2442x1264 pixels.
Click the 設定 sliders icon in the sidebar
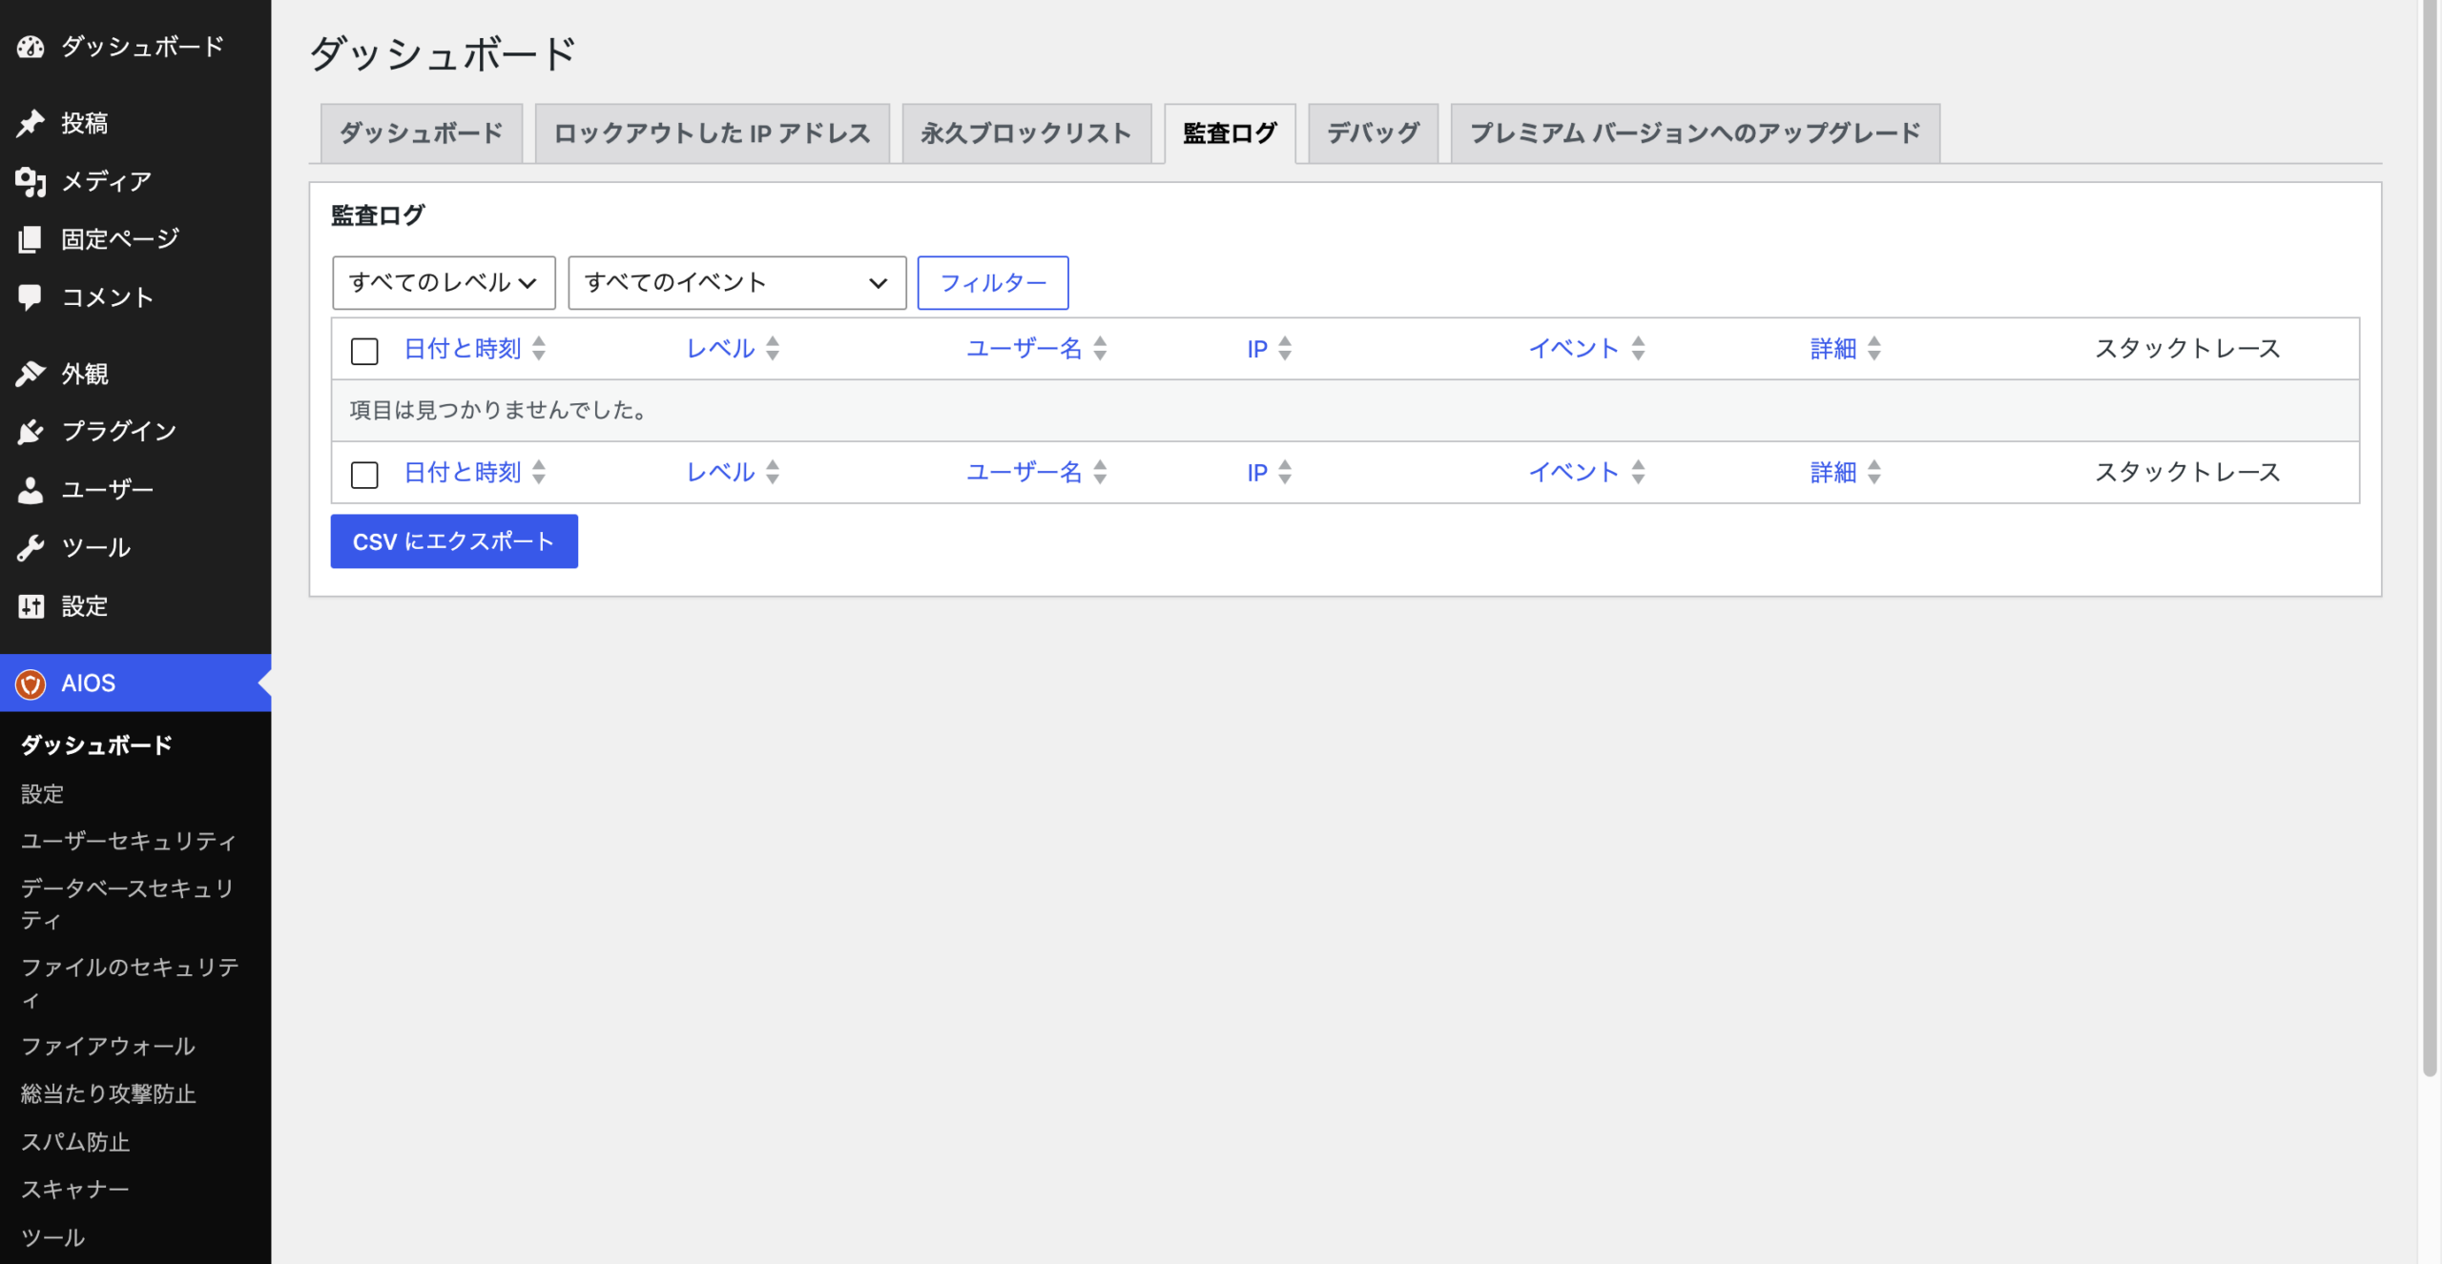pyautogui.click(x=31, y=606)
